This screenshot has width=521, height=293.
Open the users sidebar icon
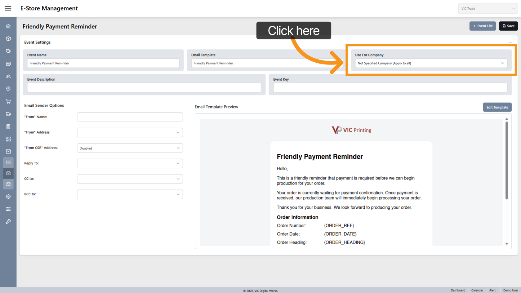pos(8,76)
